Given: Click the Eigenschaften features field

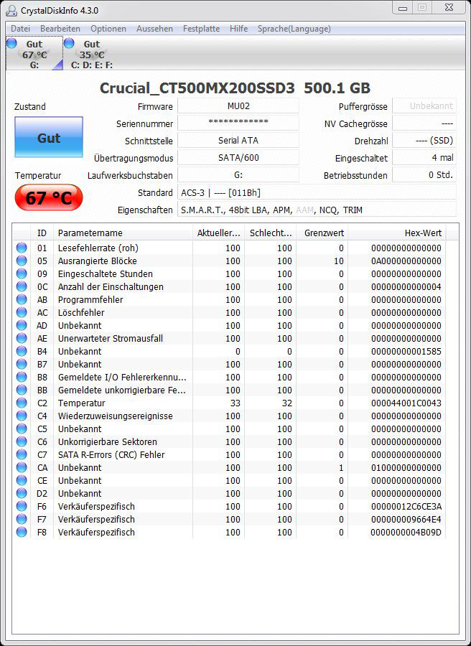Looking at the screenshot, I should click(x=317, y=210).
